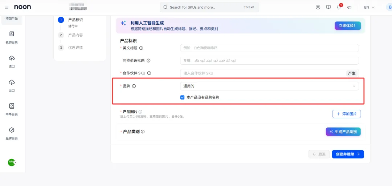Open the guide book icon
Image resolution: width=392 pixels, height=186 pixels.
pos(328,7)
